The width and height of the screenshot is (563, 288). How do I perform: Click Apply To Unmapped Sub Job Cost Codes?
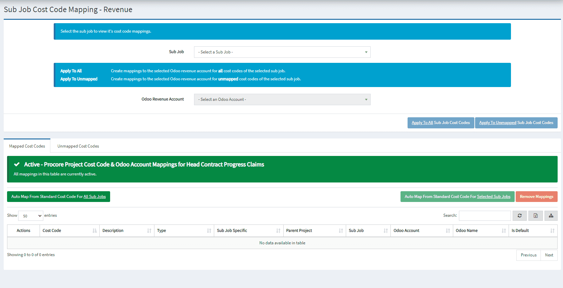click(516, 123)
